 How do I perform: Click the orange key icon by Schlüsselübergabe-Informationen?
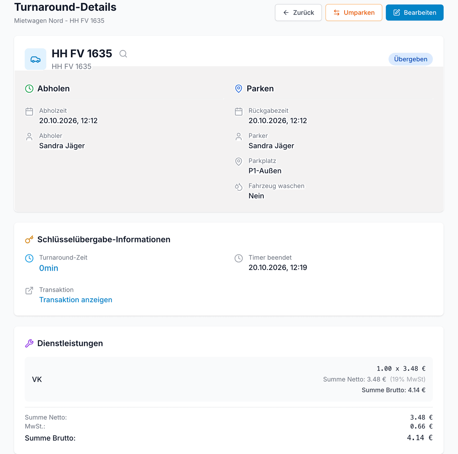(29, 240)
